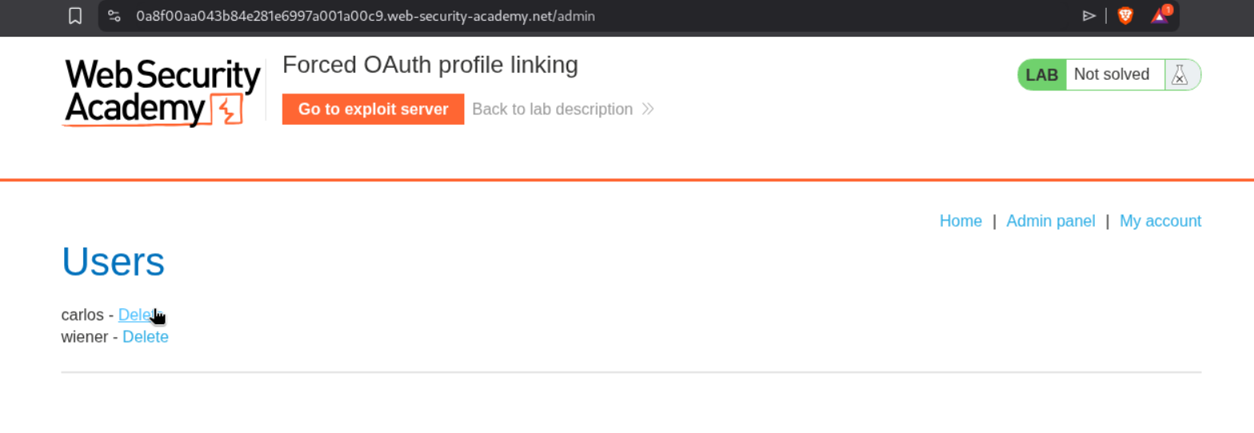Click the lab flask icon
The width and height of the screenshot is (1254, 433).
[1179, 75]
